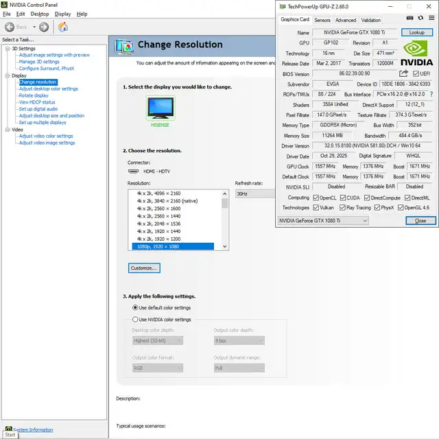Toggle OpenCL checkbox in GPU-Z
This screenshot has width=439, height=439.
pos(316,198)
